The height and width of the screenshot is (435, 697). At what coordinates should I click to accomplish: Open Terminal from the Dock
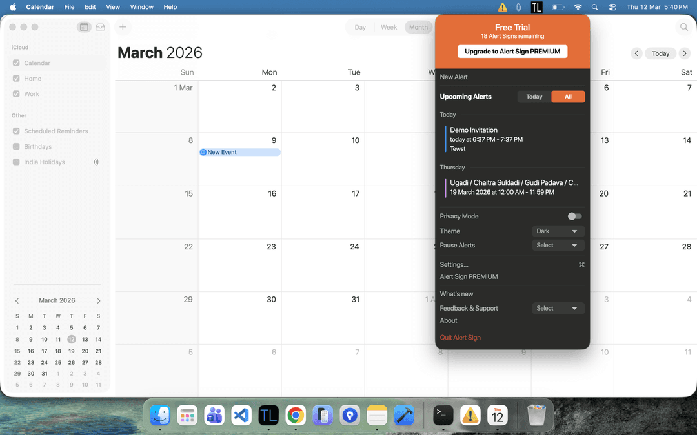coord(443,416)
